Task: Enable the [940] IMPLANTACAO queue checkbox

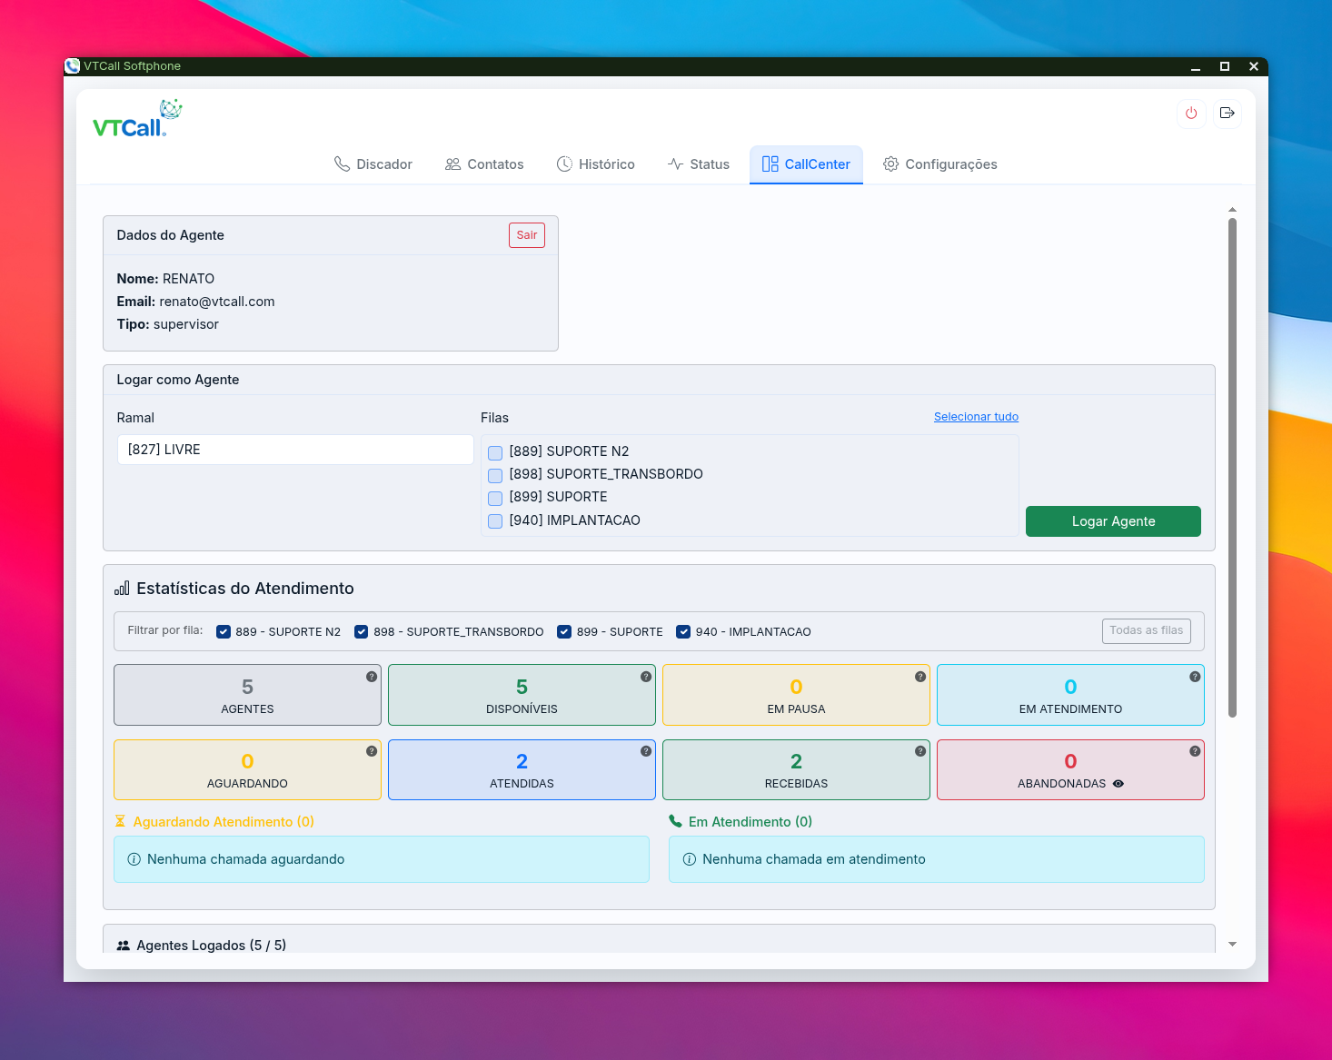Action: [x=495, y=521]
